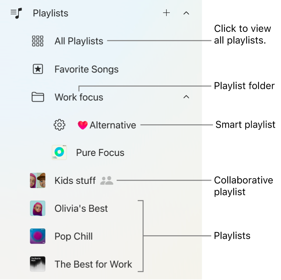Click the Pop Chill album artwork
This screenshot has height=280, width=281.
[37, 236]
